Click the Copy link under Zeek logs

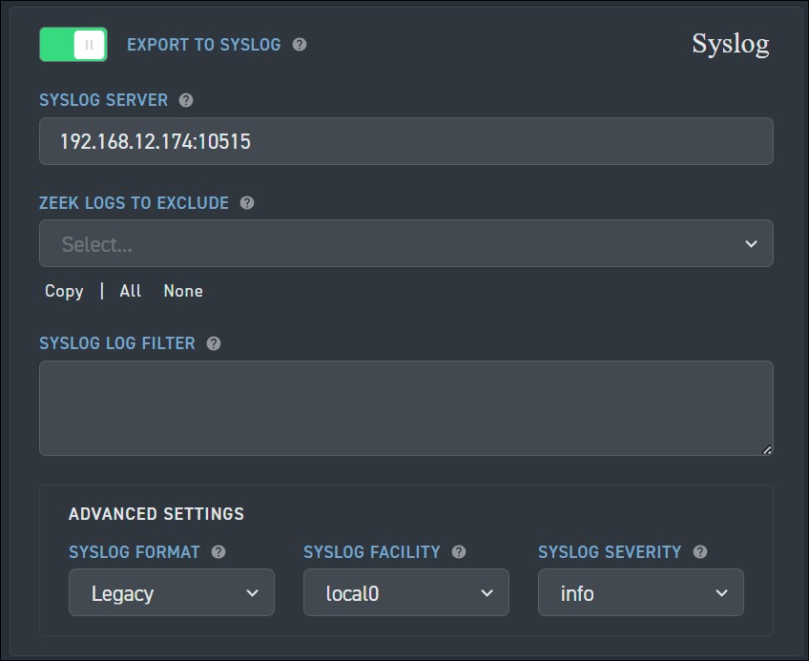click(x=64, y=291)
